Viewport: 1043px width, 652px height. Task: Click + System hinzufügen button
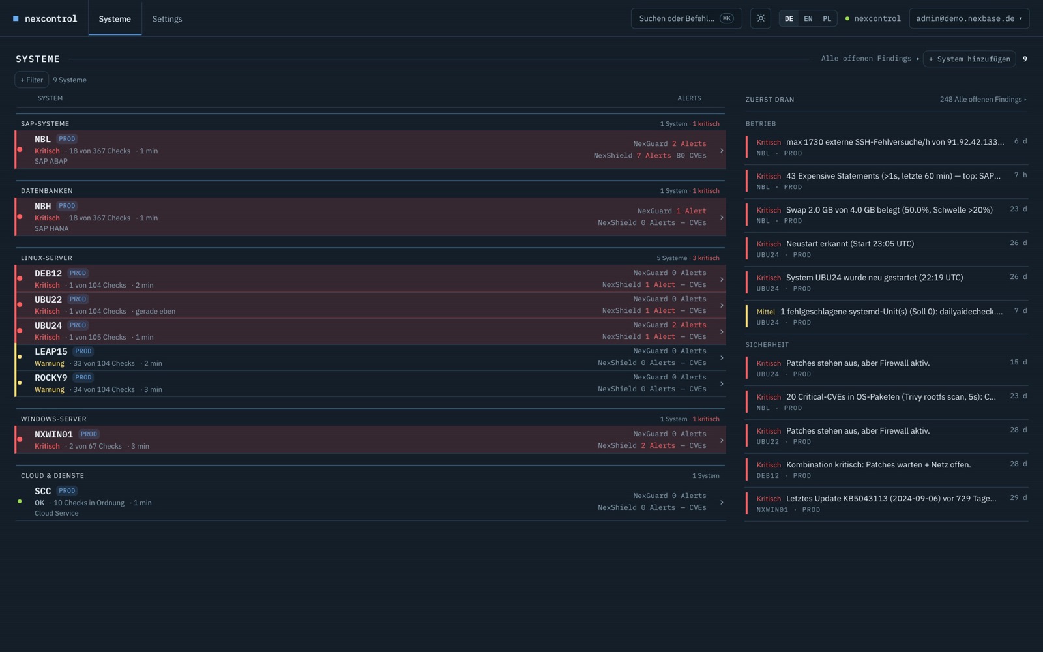click(x=969, y=59)
